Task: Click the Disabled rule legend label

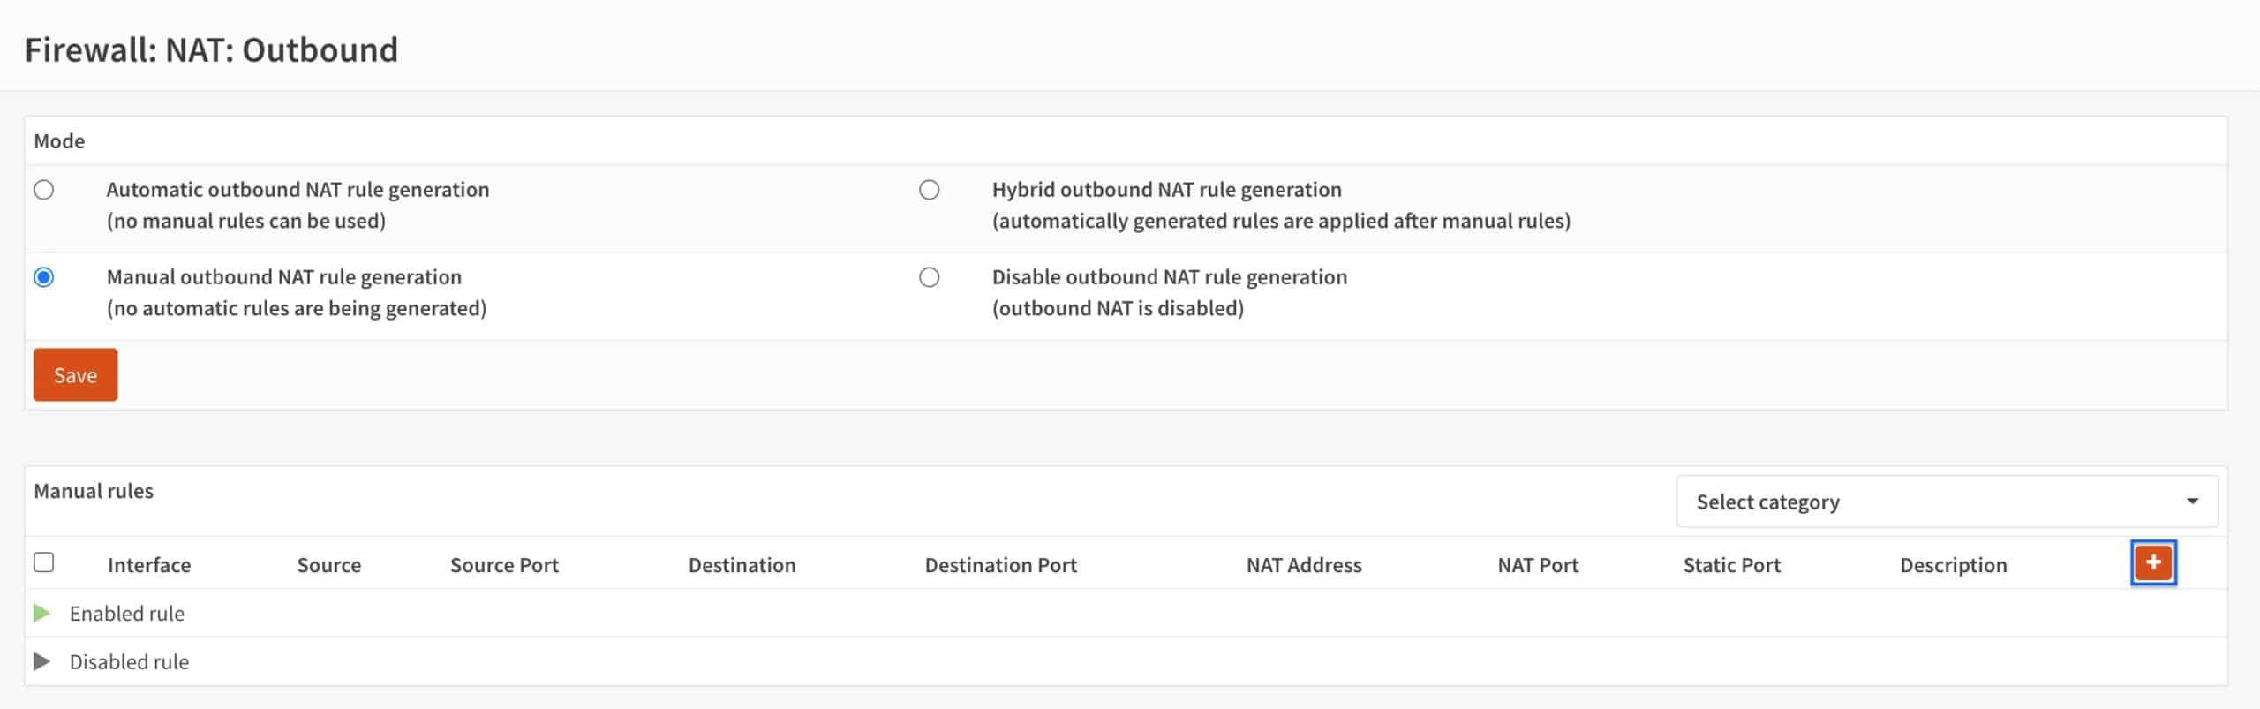Action: 129,662
